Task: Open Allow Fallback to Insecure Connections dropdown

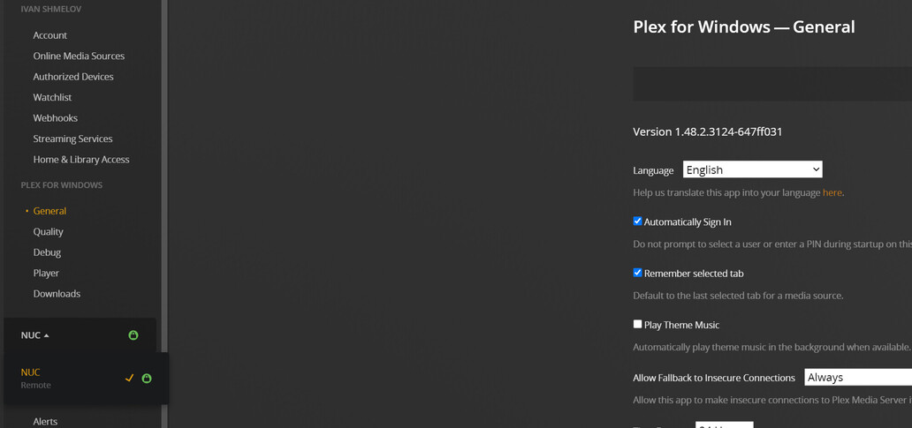Action: coord(857,378)
